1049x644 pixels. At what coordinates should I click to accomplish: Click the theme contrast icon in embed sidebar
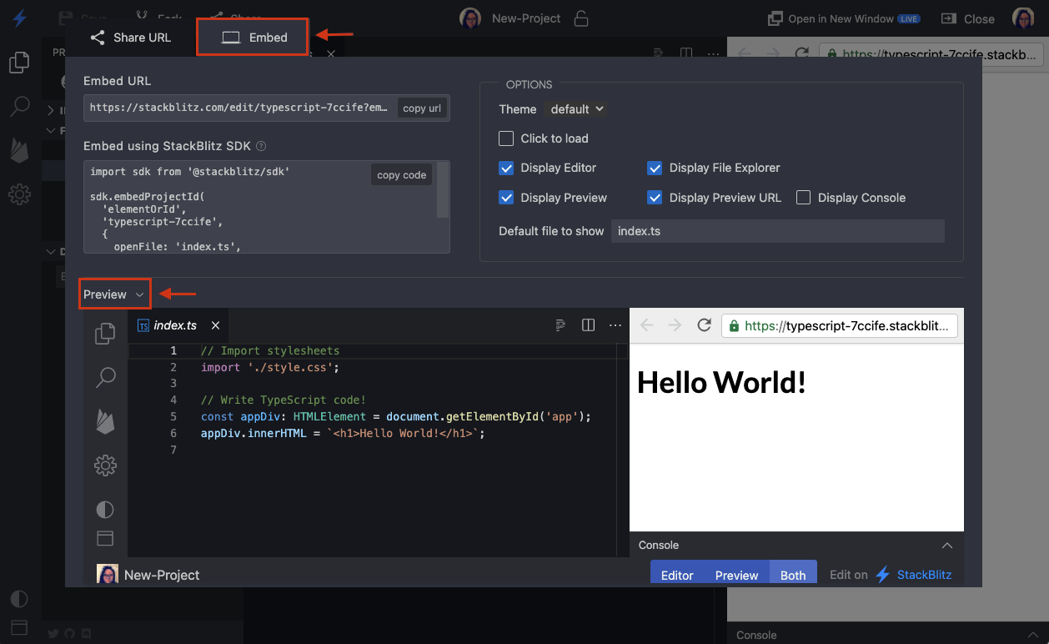pyautogui.click(x=105, y=509)
